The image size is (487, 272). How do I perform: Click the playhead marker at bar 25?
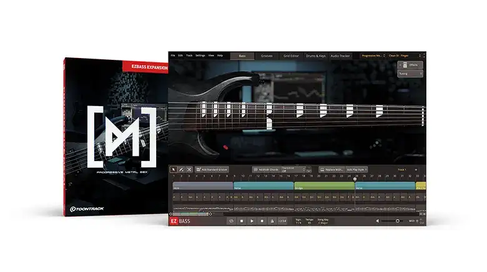(355, 179)
